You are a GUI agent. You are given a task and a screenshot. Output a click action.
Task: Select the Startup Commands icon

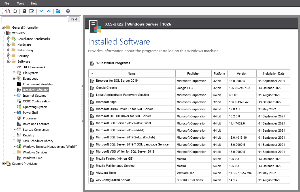tap(19, 130)
